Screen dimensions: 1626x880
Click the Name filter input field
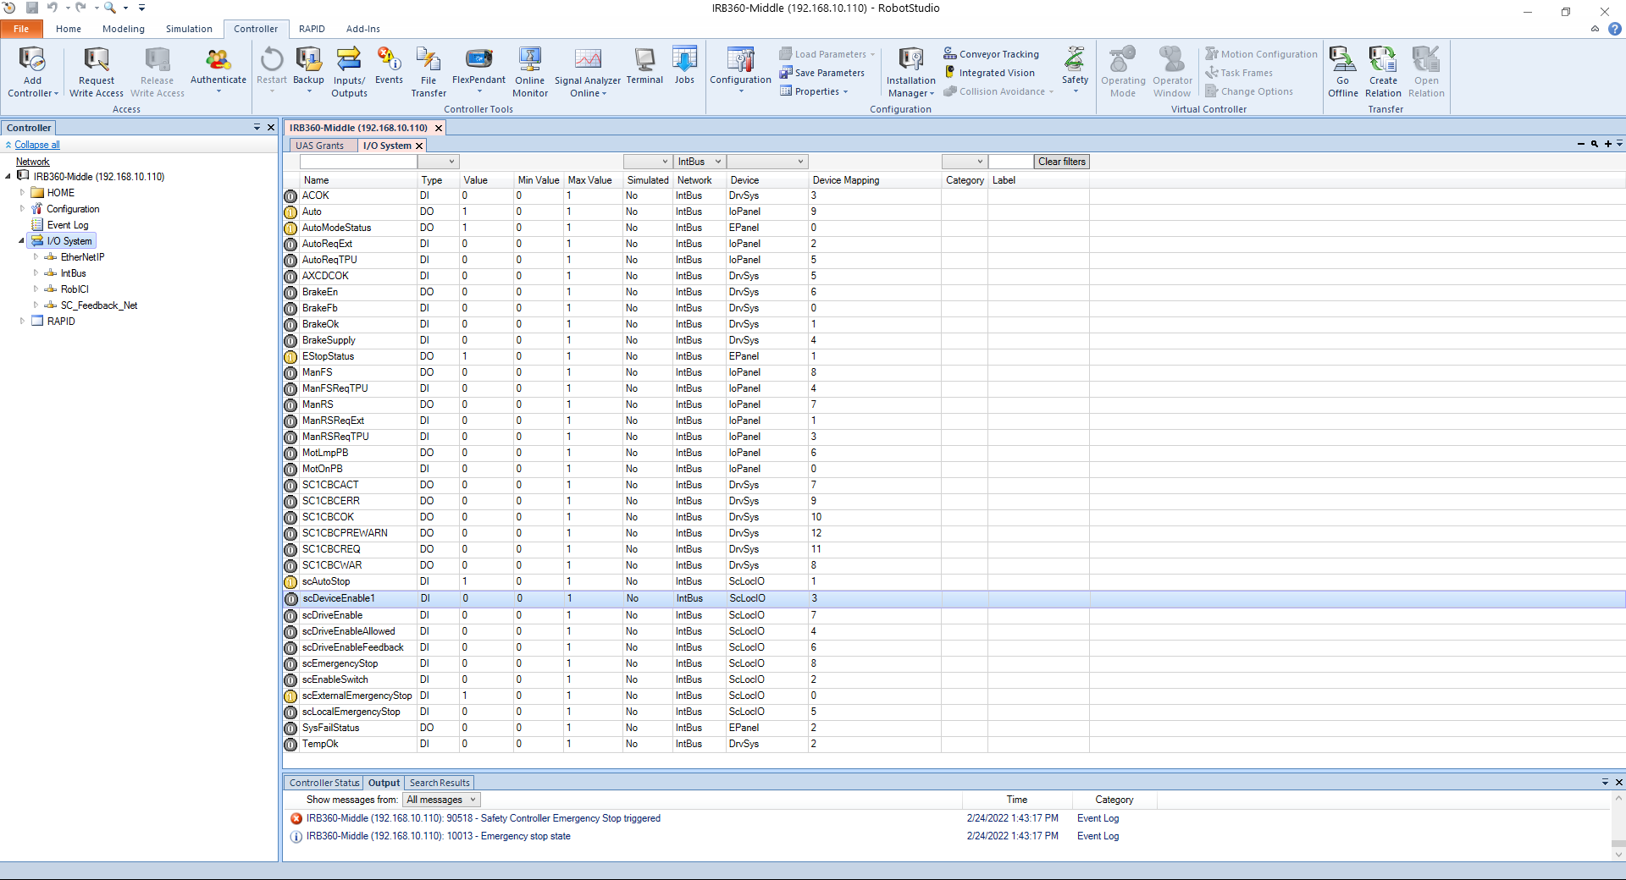point(359,162)
